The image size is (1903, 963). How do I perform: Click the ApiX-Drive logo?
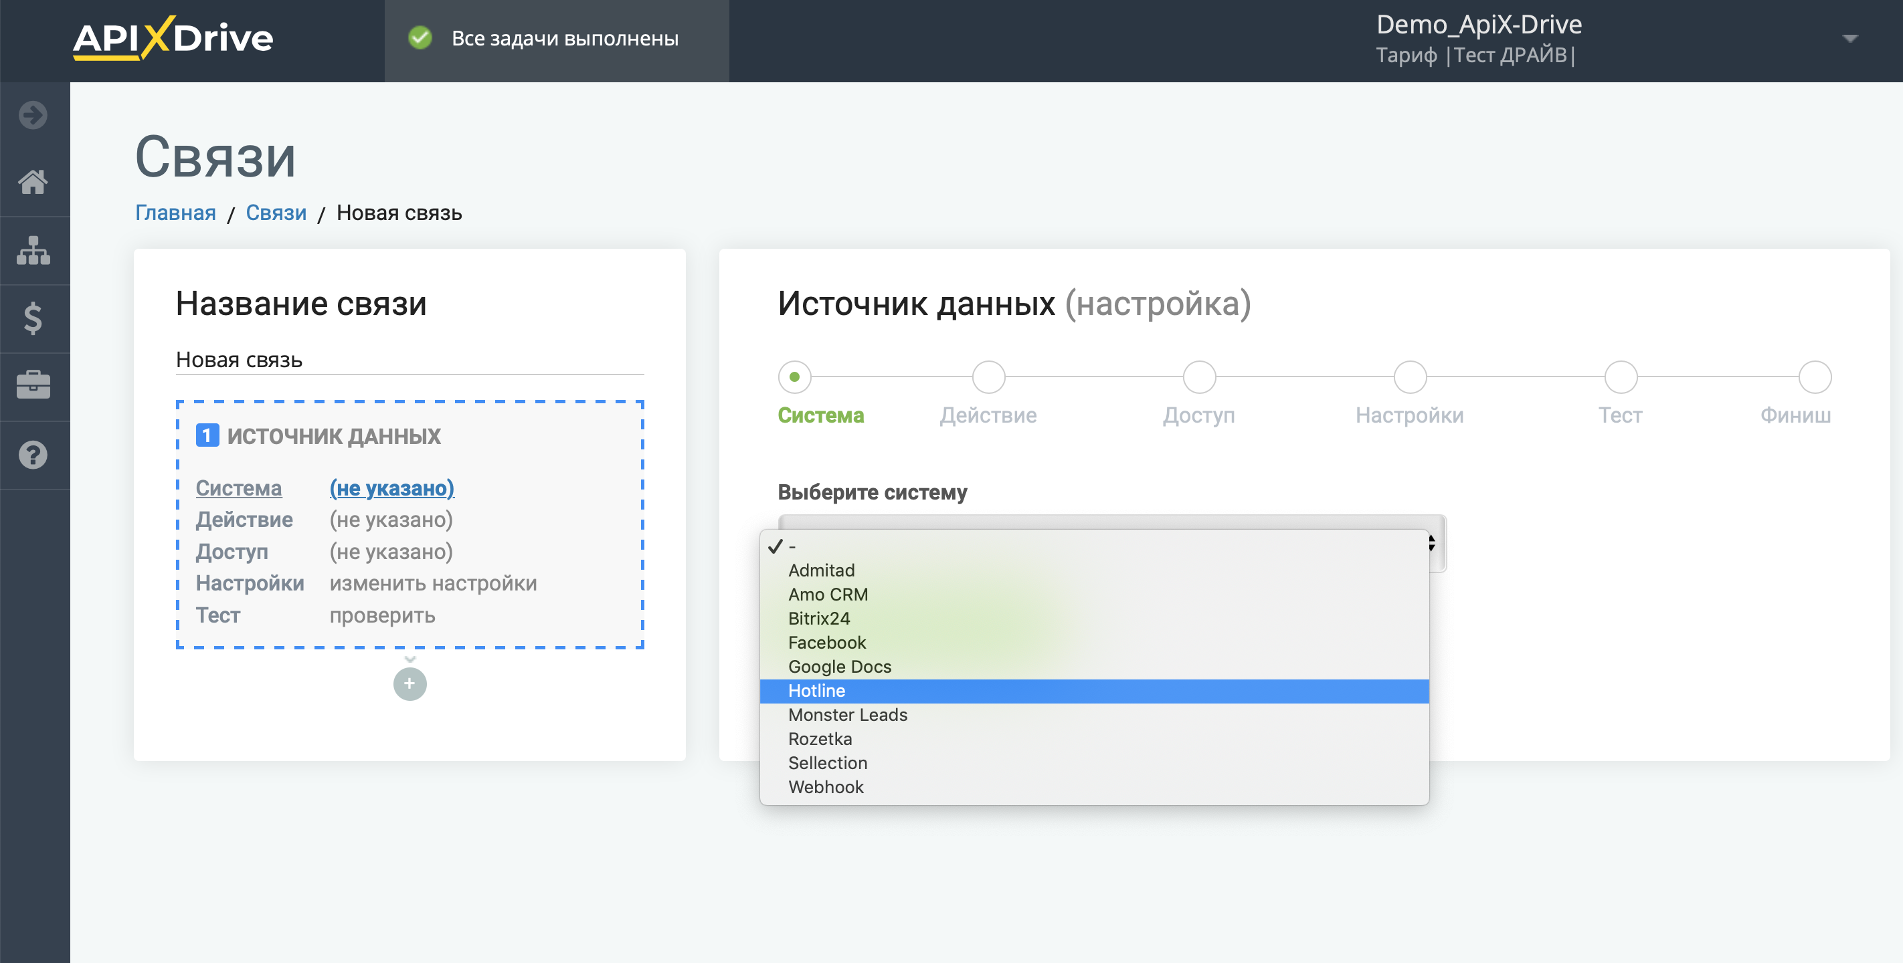(x=173, y=38)
